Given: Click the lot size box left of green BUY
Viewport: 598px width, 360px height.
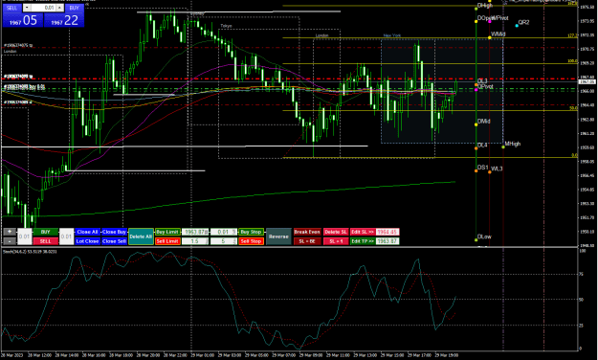Looking at the screenshot, I should [25, 236].
